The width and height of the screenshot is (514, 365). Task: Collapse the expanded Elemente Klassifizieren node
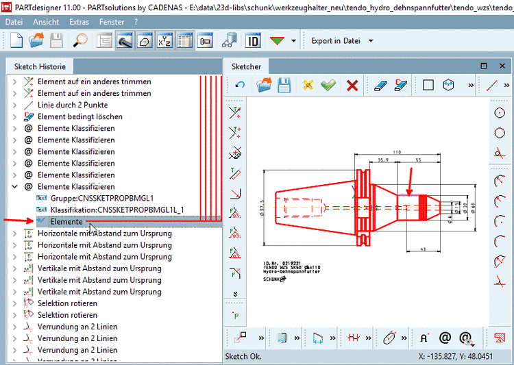coord(15,187)
